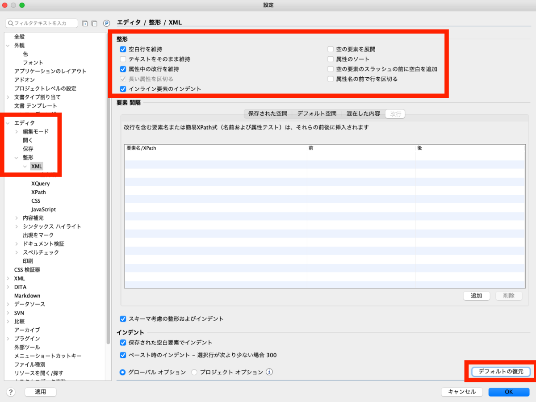Expand ドキュメント検証 tree arrow
Screen dimensions: 536x402
coord(17,244)
